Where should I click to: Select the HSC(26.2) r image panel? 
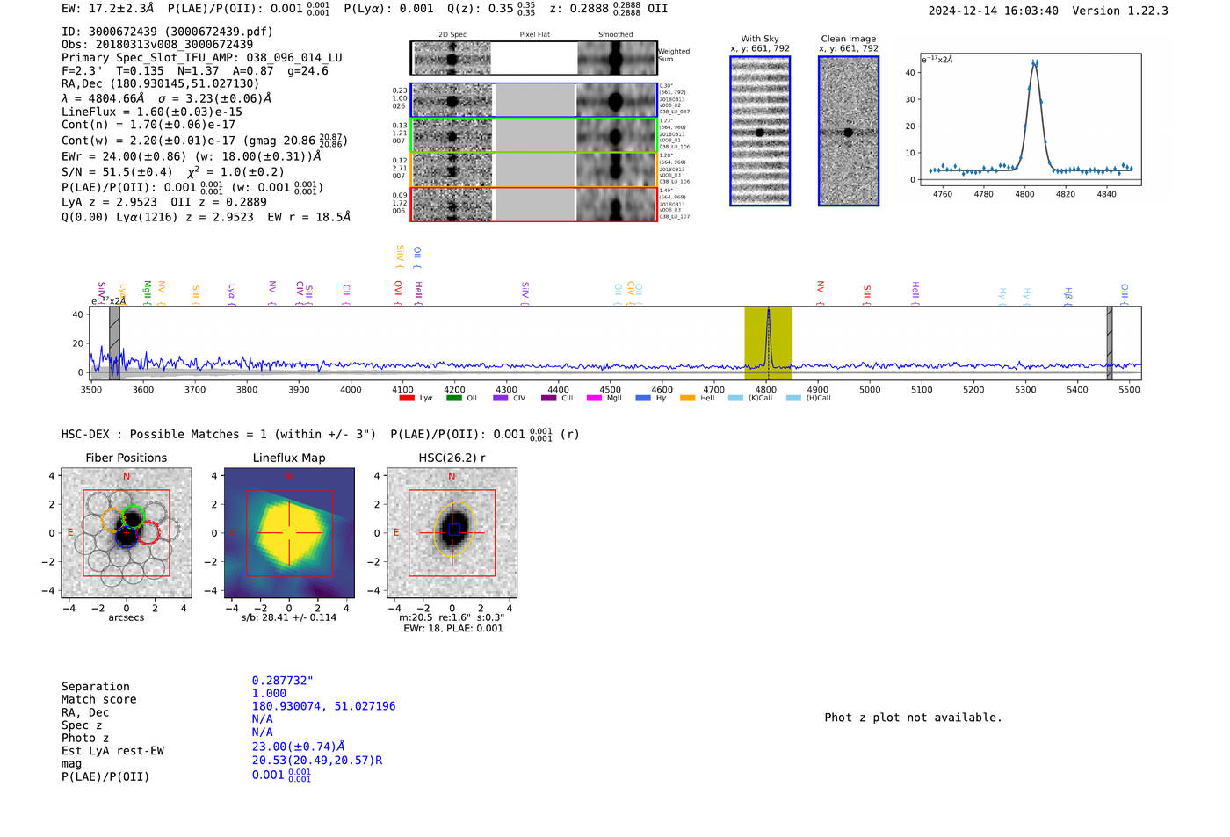click(x=452, y=533)
